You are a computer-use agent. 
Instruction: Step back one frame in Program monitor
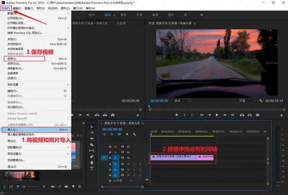(x=209, y=115)
